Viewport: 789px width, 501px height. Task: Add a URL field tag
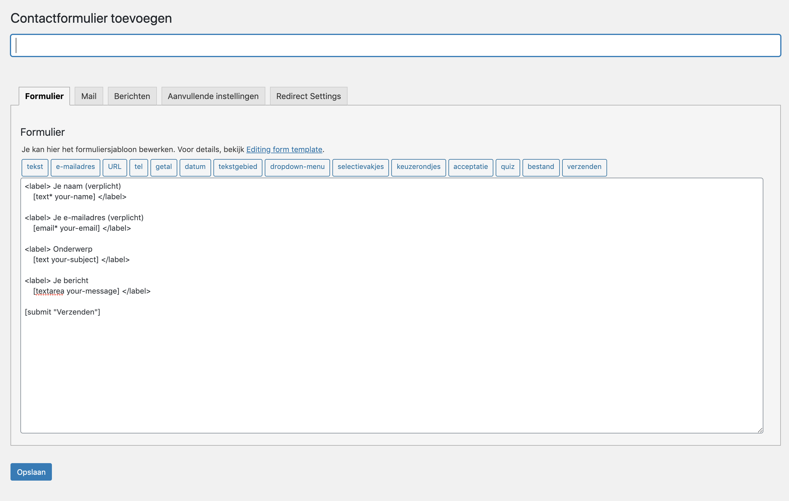click(115, 167)
